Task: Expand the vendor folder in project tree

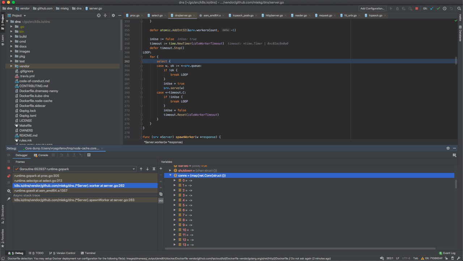Action: click(x=11, y=66)
